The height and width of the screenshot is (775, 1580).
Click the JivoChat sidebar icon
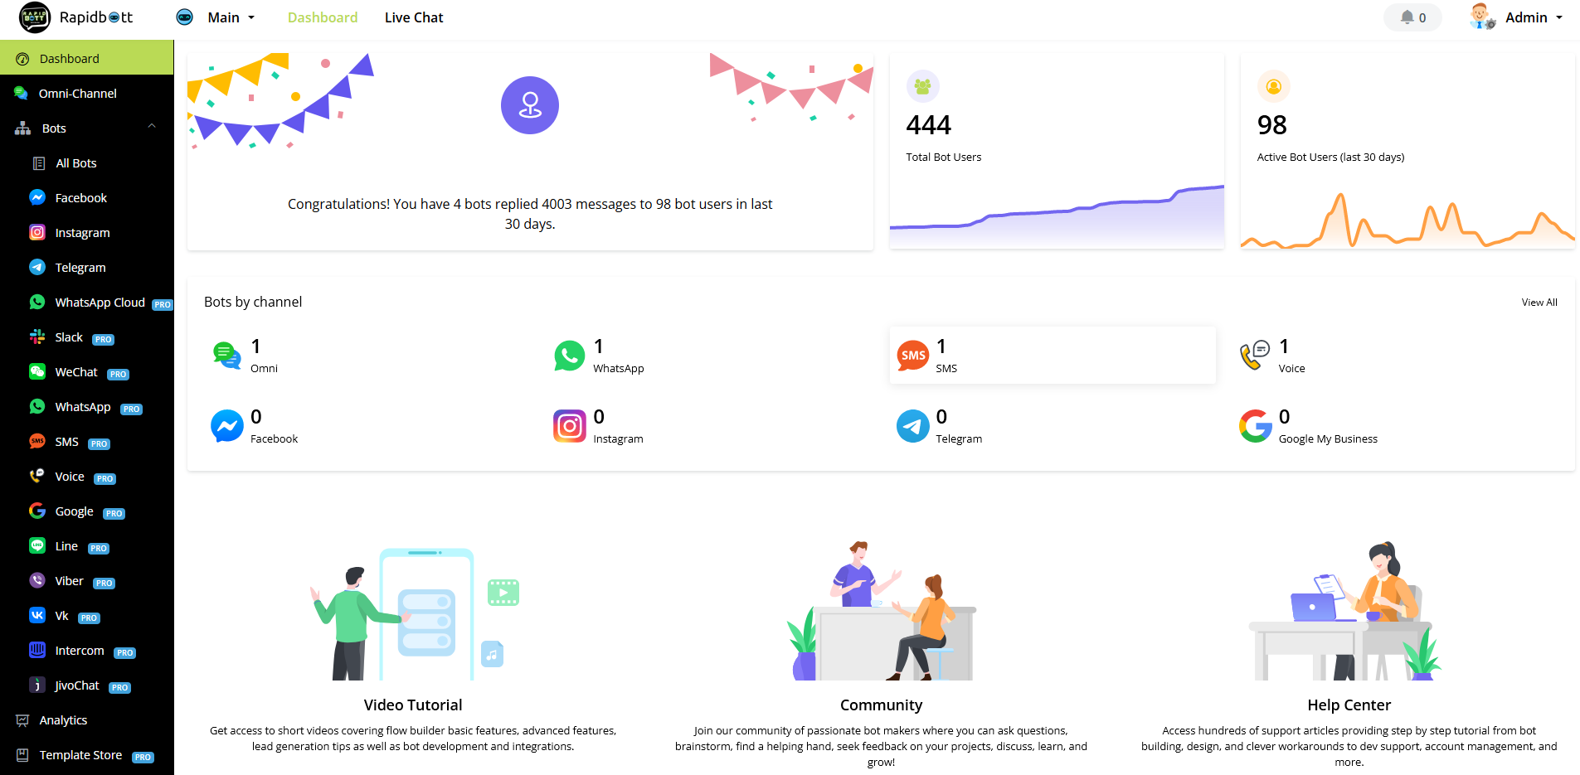tap(37, 685)
